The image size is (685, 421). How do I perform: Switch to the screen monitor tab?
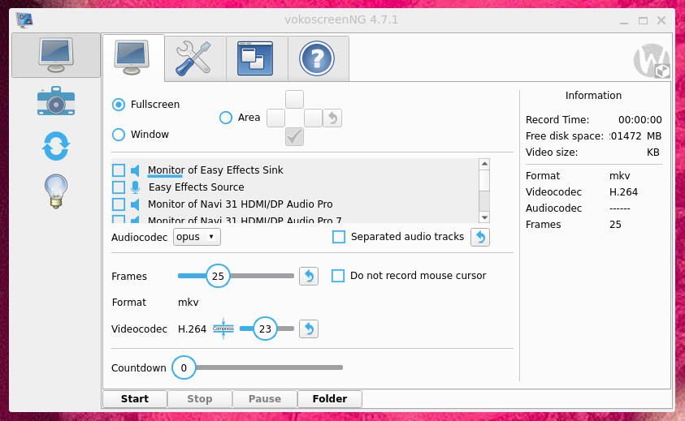pos(133,58)
